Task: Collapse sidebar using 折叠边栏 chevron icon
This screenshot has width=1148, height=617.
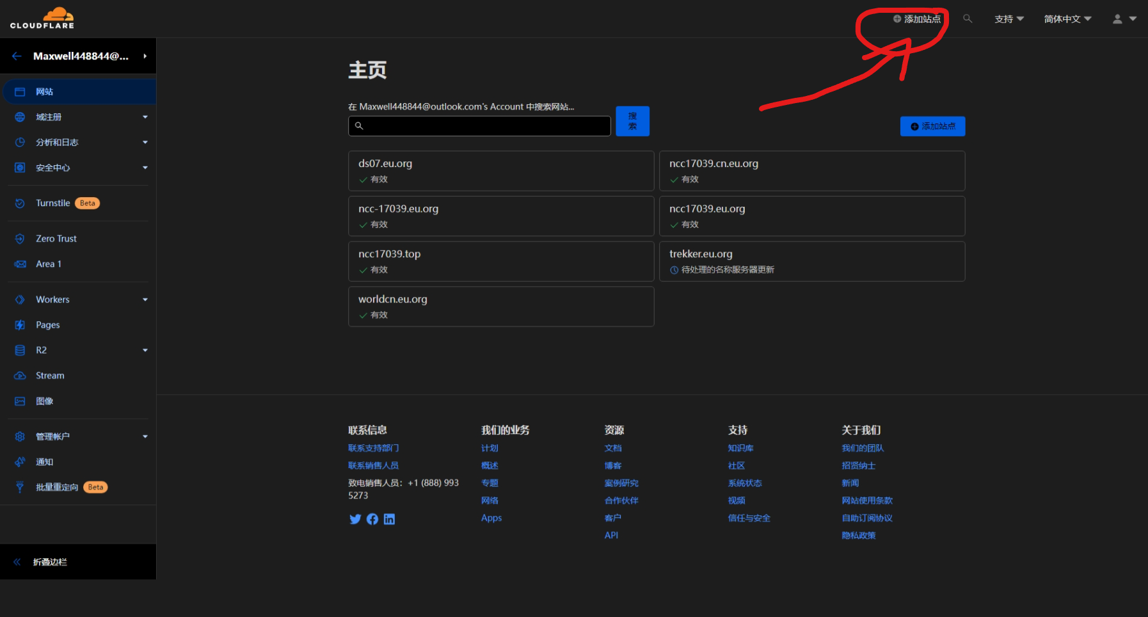Action: coord(17,562)
